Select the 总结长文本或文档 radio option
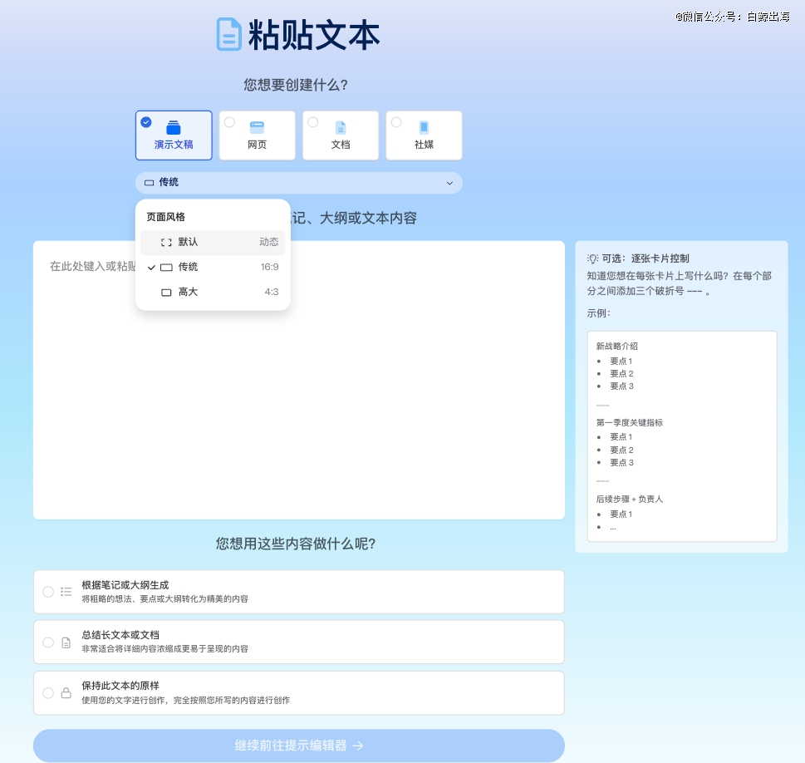This screenshot has width=805, height=763. click(48, 642)
